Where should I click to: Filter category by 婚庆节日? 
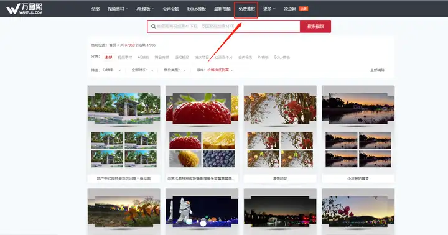202,57
